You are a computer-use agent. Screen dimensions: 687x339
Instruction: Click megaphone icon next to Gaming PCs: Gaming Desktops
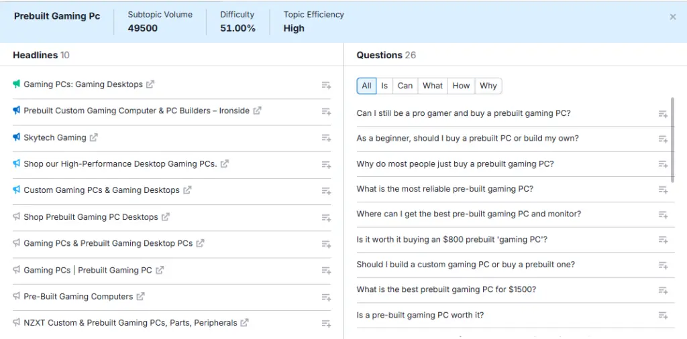pyautogui.click(x=17, y=84)
